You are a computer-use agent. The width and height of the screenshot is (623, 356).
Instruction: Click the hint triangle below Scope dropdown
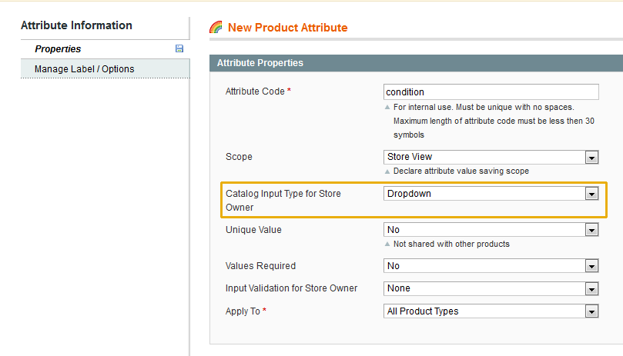387,171
